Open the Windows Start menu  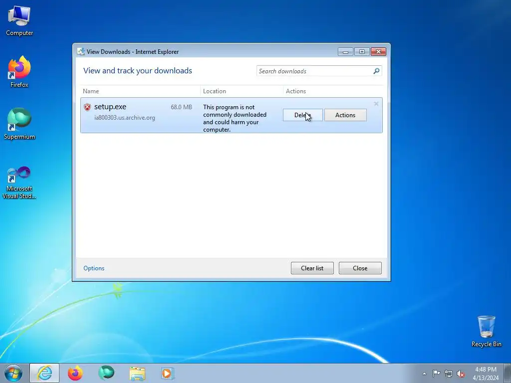coord(13,373)
